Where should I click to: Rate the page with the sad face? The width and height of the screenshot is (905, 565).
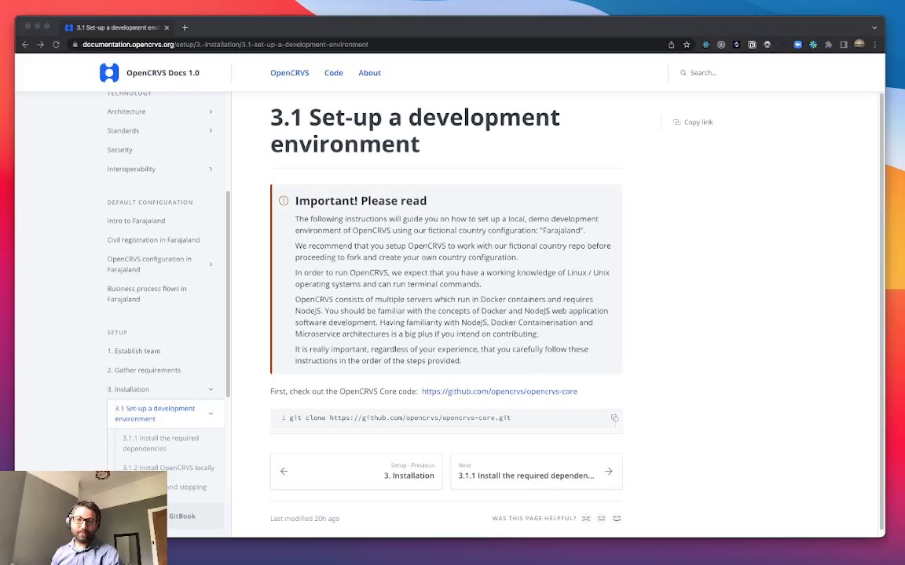point(586,518)
